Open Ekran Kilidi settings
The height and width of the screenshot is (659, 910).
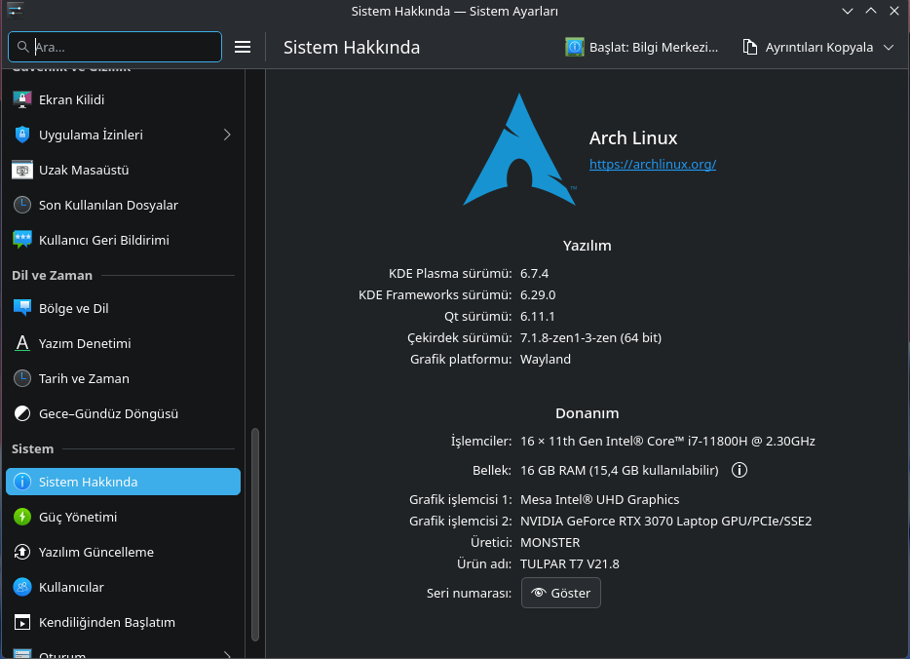pyautogui.click(x=123, y=99)
